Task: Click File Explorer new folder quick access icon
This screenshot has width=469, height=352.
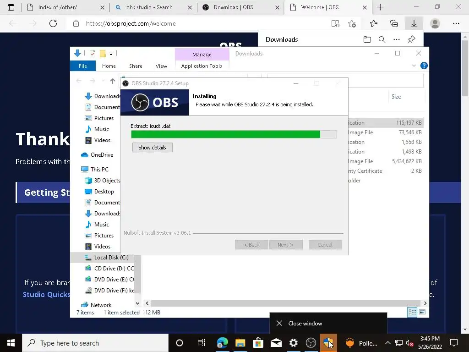Action: (103, 54)
